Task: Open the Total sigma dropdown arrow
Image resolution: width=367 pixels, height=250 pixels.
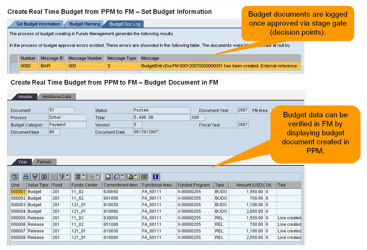Action: point(84,177)
